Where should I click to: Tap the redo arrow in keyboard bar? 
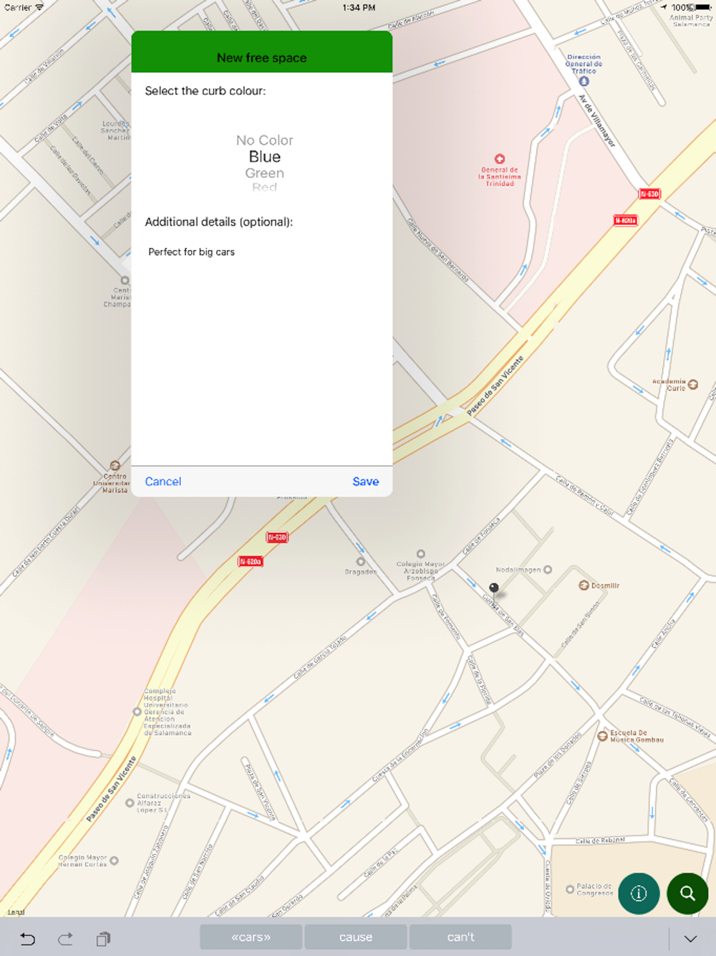(65, 938)
